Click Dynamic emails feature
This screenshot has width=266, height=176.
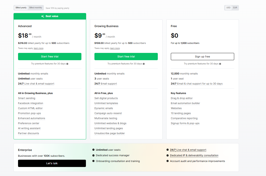[104, 108]
